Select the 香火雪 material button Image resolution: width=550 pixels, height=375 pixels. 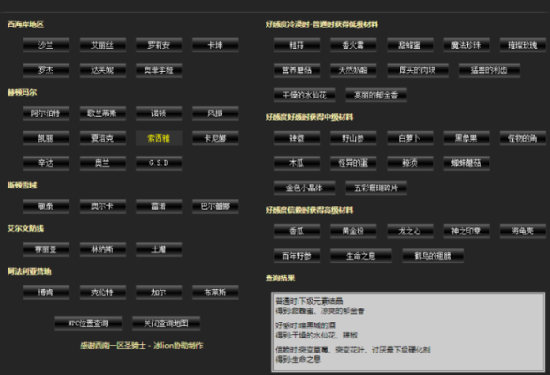pos(353,45)
